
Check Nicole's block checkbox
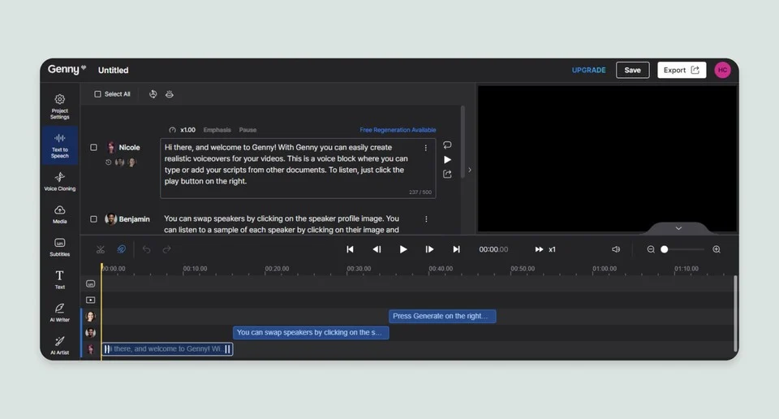pos(93,147)
